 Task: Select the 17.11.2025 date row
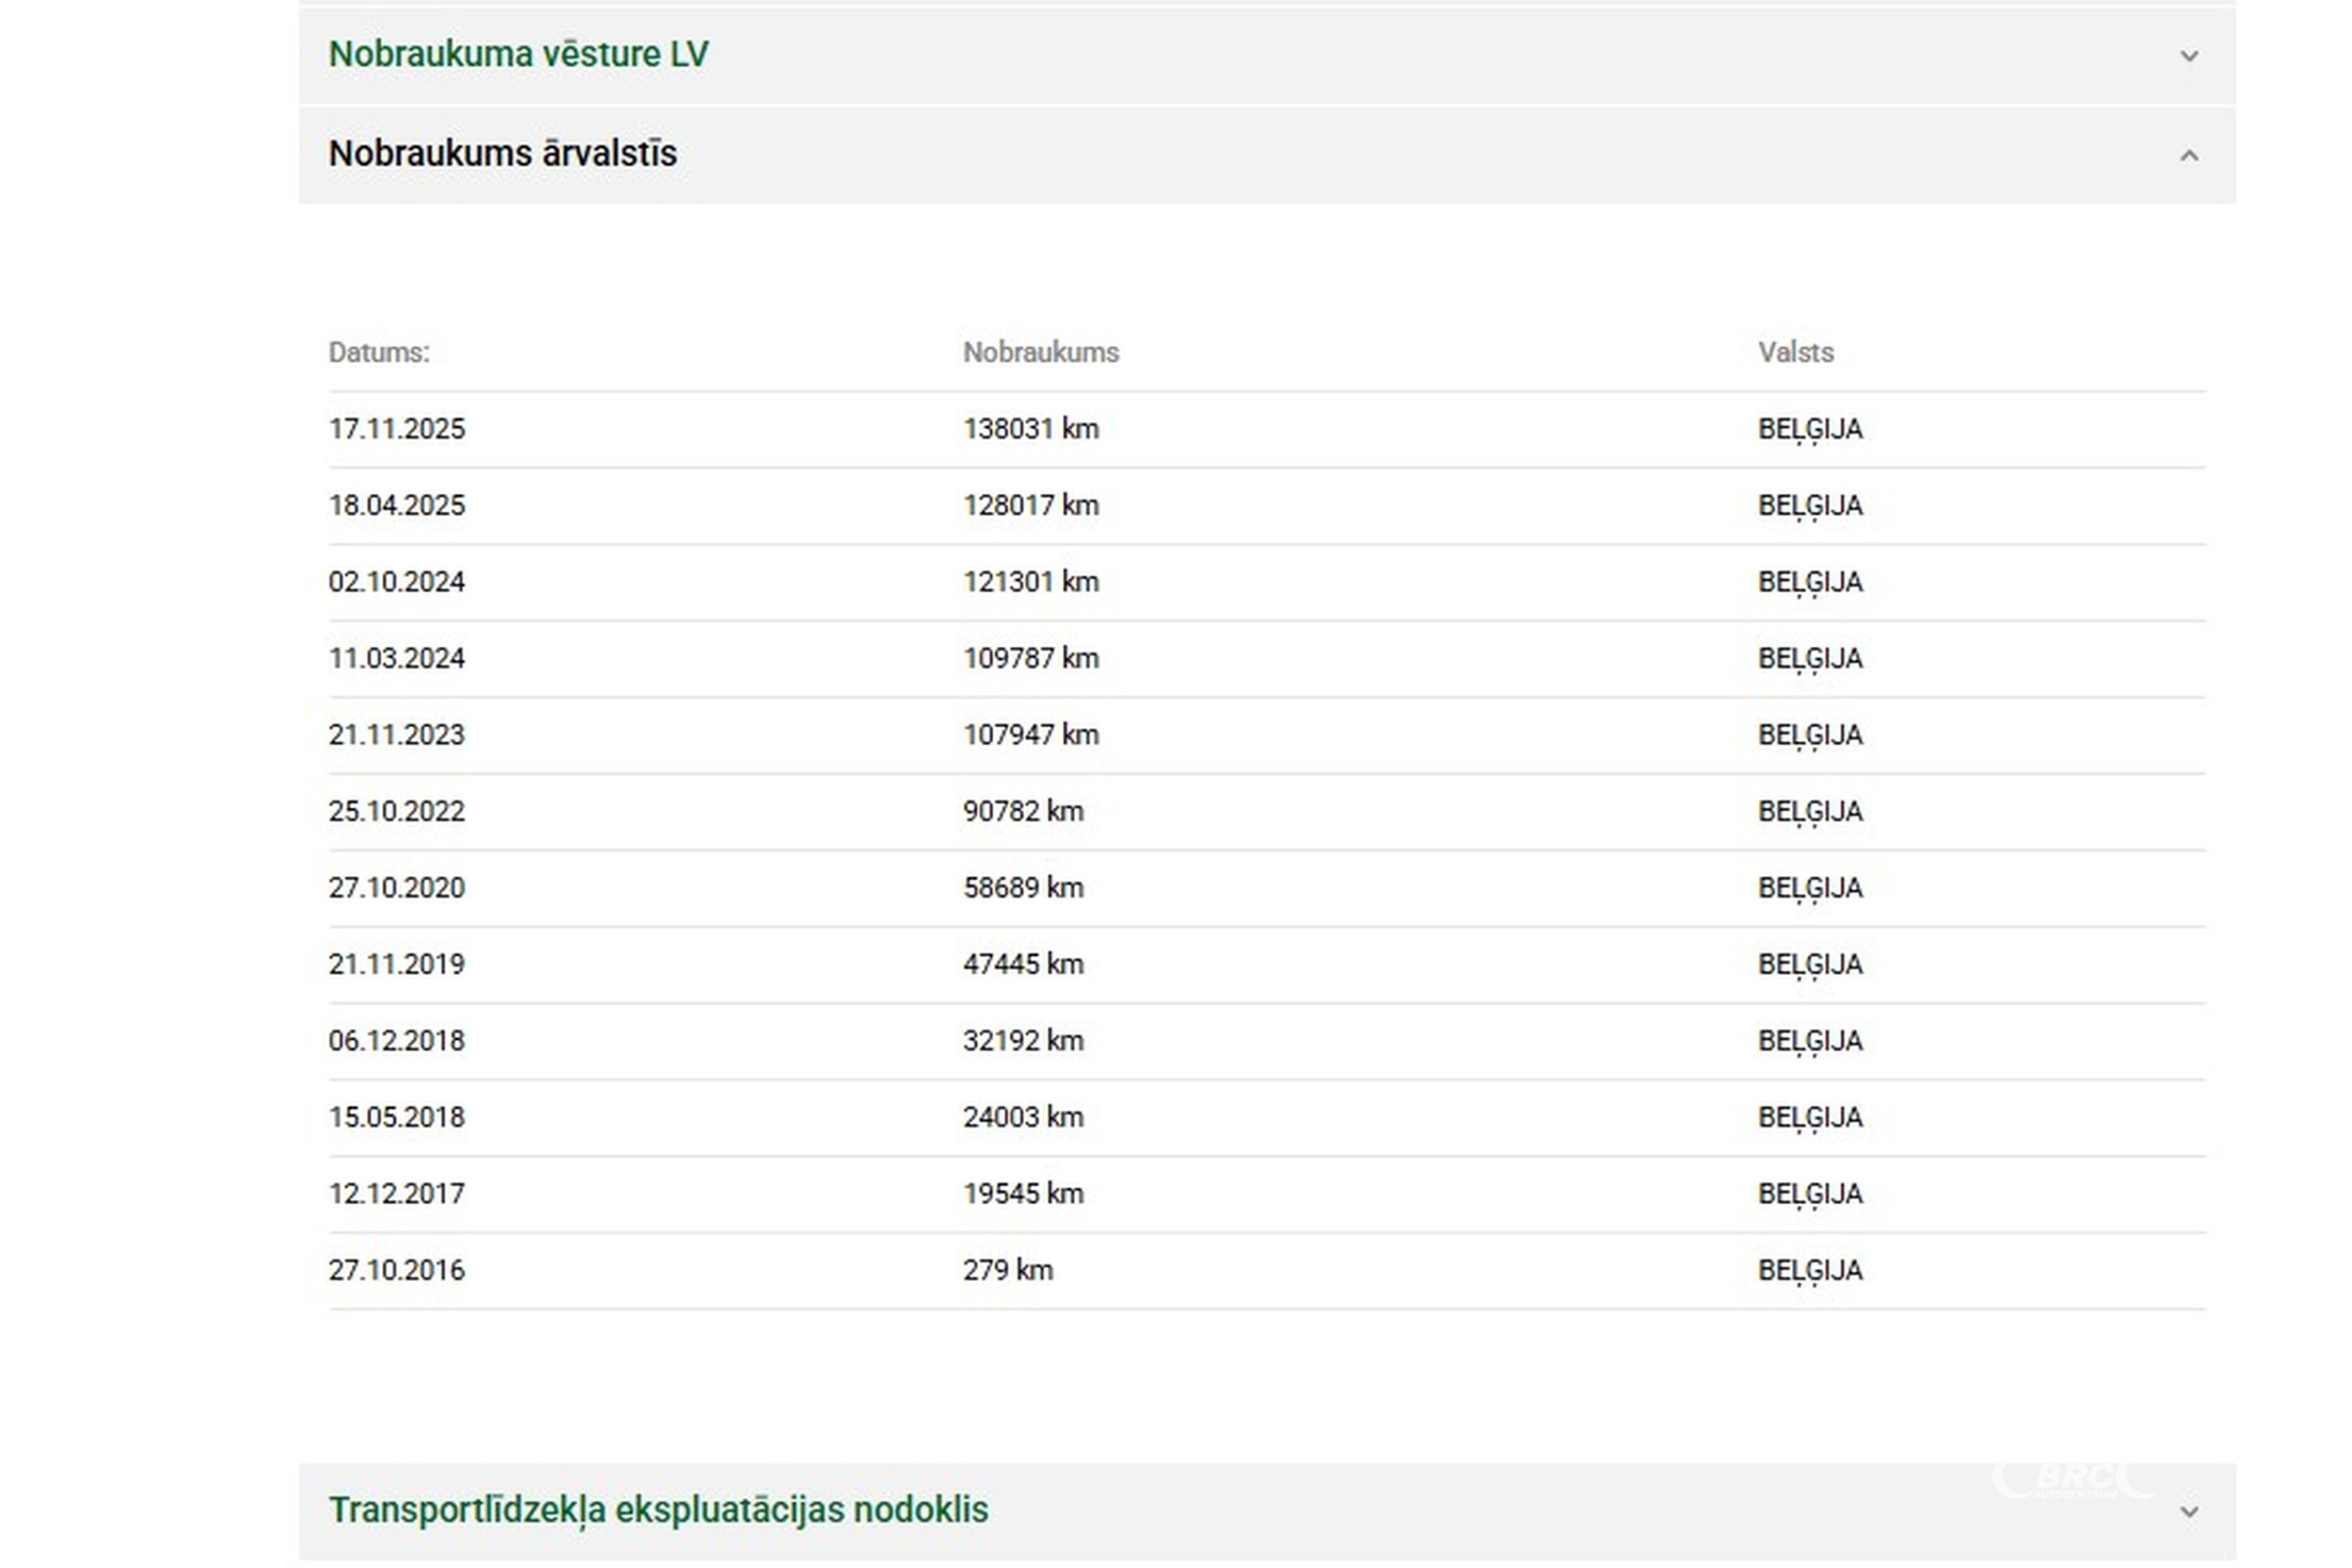point(396,429)
